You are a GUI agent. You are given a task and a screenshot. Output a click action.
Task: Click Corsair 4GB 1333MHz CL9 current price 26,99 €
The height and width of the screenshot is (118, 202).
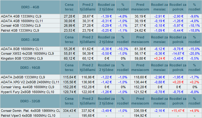pyautogui.click(x=69, y=26)
